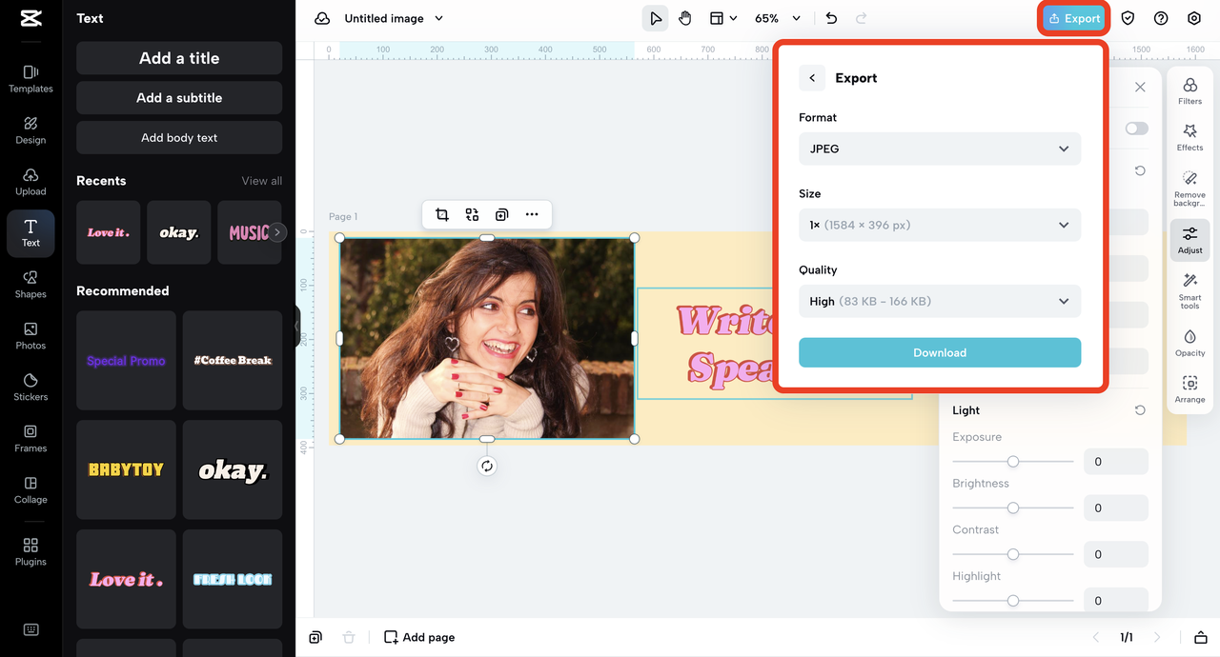Close the Adjust panel

(x=1140, y=87)
